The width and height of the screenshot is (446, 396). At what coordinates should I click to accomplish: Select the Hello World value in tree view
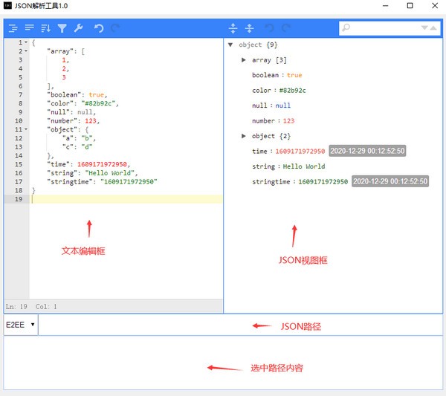305,166
